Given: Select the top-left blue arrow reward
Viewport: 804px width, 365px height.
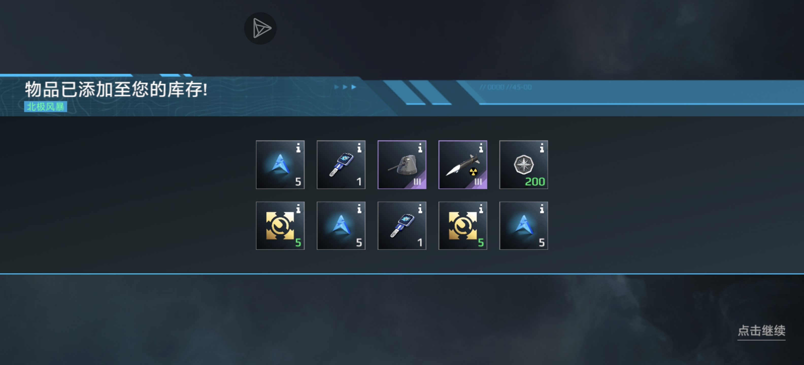Looking at the screenshot, I should coord(280,165).
